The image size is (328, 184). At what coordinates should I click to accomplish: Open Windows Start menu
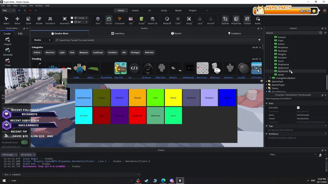(x=4, y=181)
